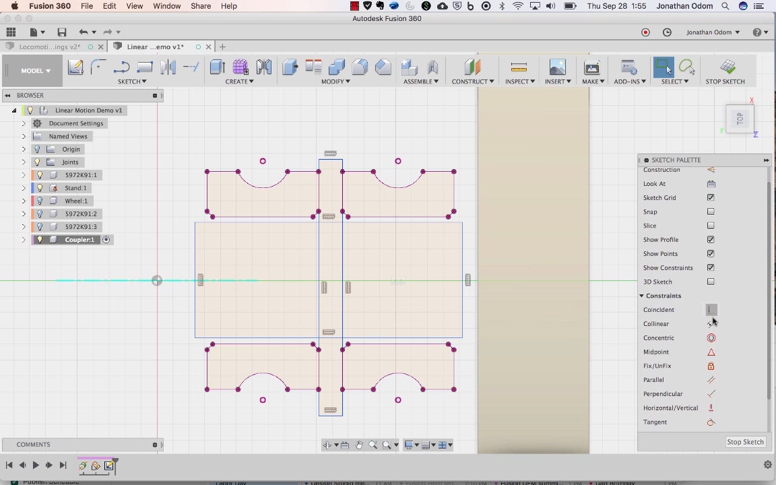The width and height of the screenshot is (776, 485).
Task: Click the Insert image icon
Action: 557,67
